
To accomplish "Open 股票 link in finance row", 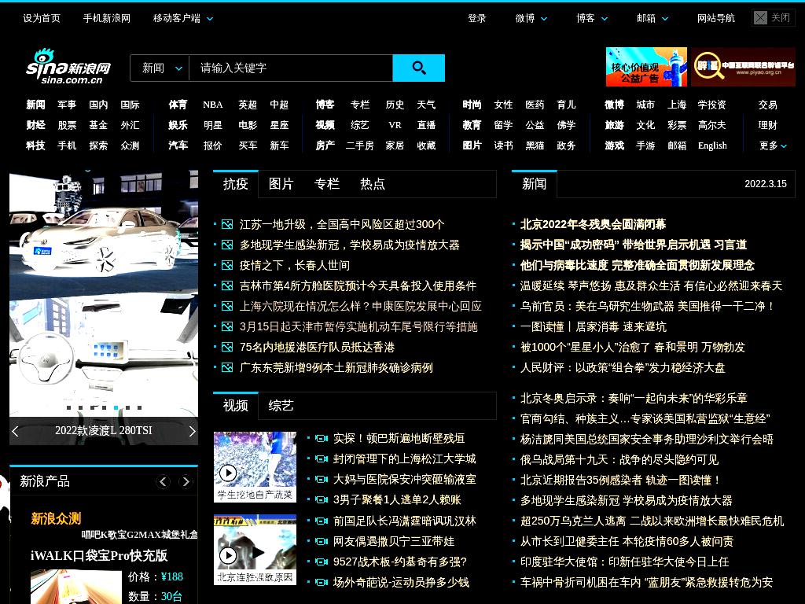I will pyautogui.click(x=67, y=125).
